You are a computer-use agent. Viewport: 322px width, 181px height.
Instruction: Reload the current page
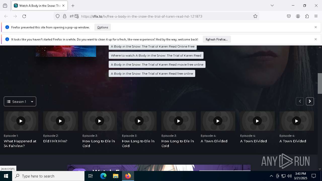(x=24, y=16)
